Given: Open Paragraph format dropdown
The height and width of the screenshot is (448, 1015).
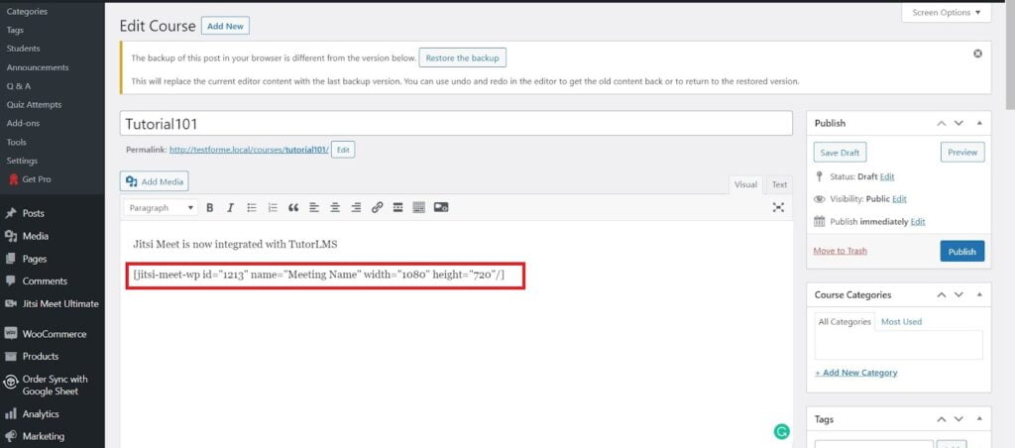Looking at the screenshot, I should 162,208.
